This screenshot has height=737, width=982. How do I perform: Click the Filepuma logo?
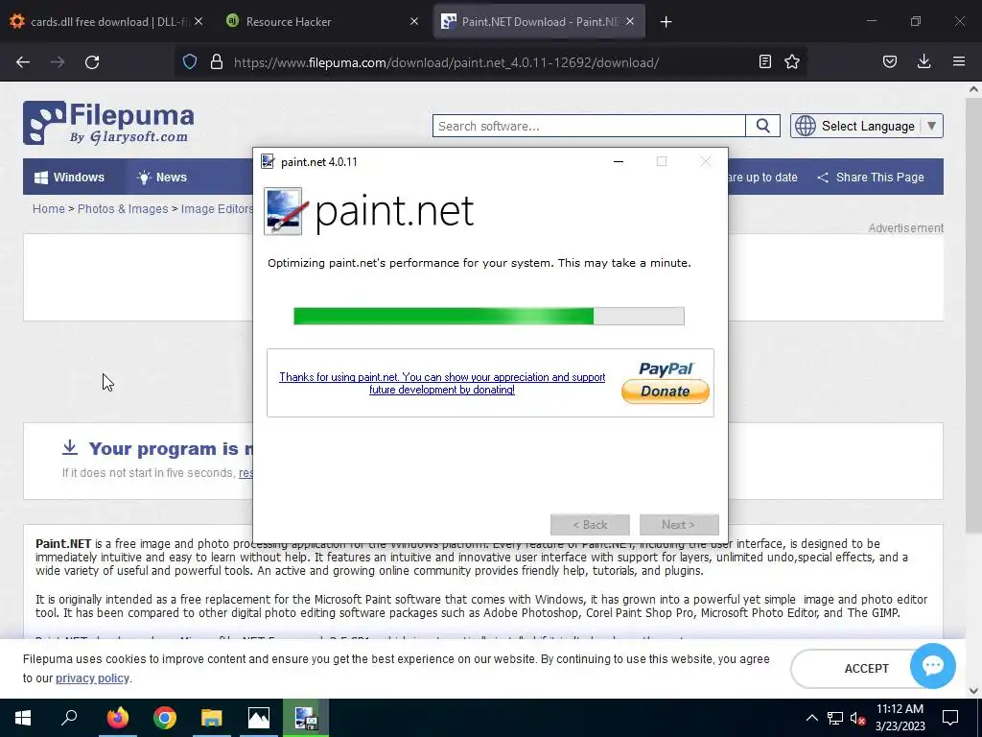point(109,123)
